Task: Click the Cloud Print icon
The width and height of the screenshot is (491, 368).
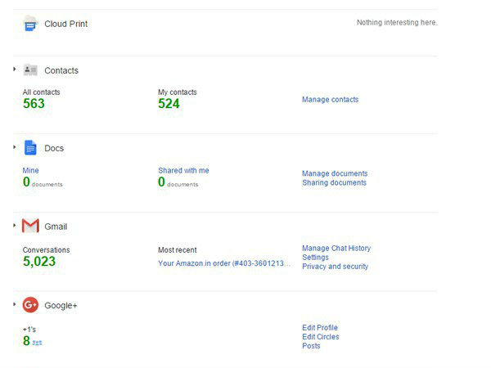Action: [30, 24]
